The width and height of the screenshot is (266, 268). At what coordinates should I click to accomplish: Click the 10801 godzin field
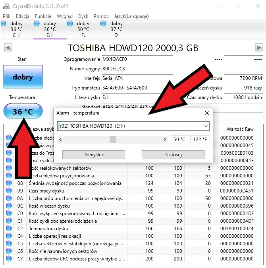[x=243, y=97]
